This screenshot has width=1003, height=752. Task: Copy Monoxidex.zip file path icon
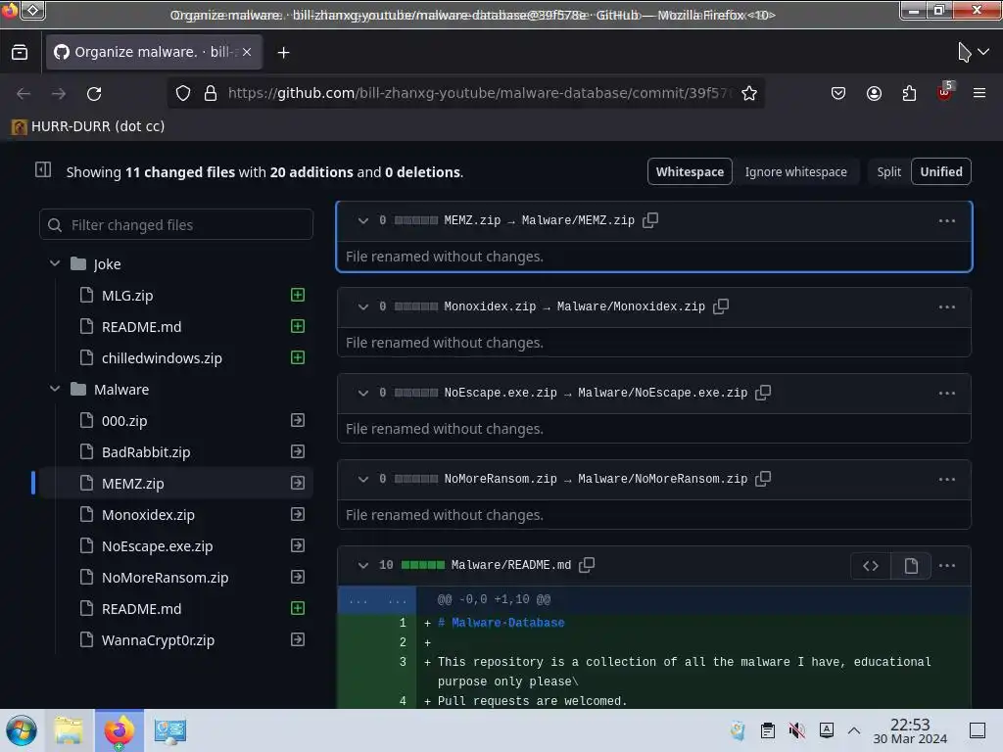pyautogui.click(x=721, y=306)
